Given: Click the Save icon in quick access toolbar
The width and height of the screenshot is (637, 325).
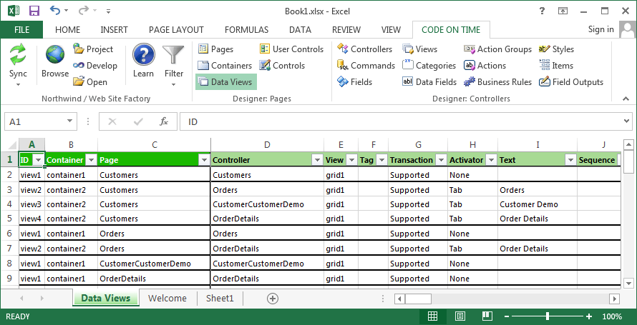Looking at the screenshot, I should point(35,11).
